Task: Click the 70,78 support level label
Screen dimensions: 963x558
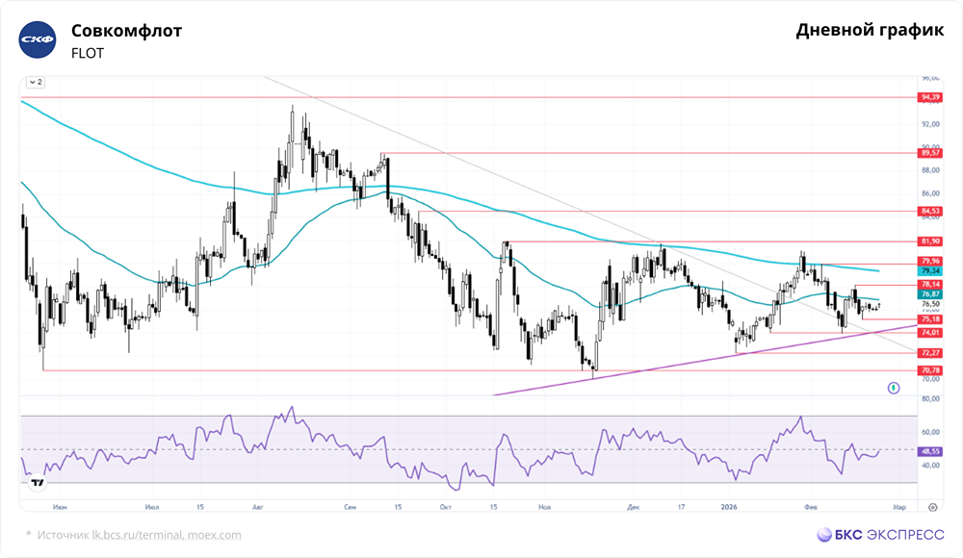Action: tap(930, 370)
